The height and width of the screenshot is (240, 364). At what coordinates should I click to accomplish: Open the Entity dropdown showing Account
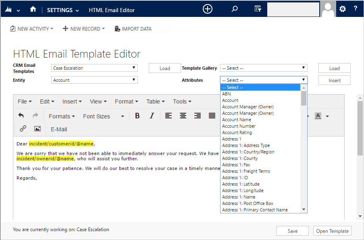coord(94,80)
